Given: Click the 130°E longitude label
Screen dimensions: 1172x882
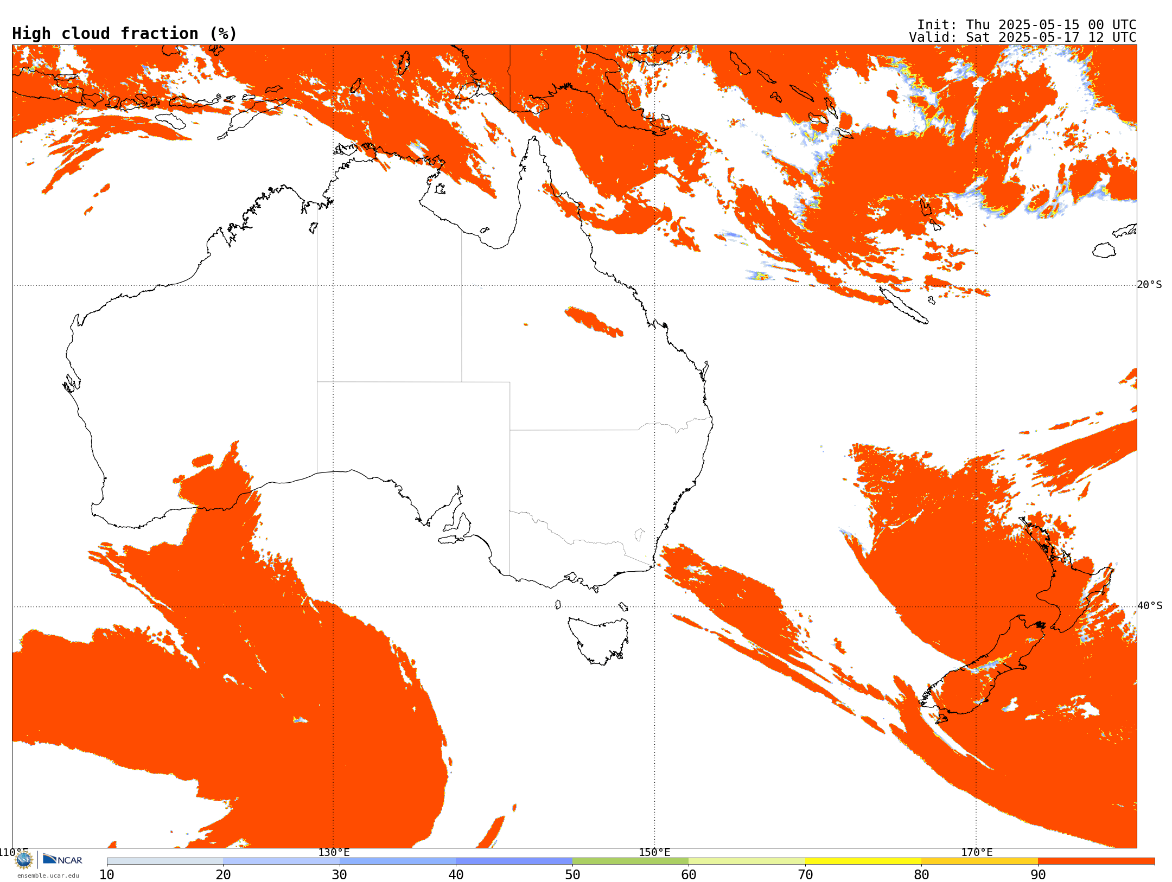Looking at the screenshot, I should click(334, 852).
